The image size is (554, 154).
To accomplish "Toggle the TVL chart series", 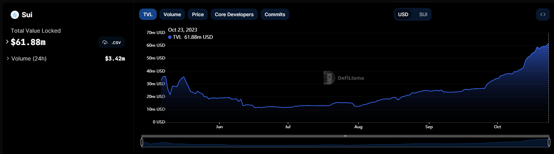I will pos(148,14).
